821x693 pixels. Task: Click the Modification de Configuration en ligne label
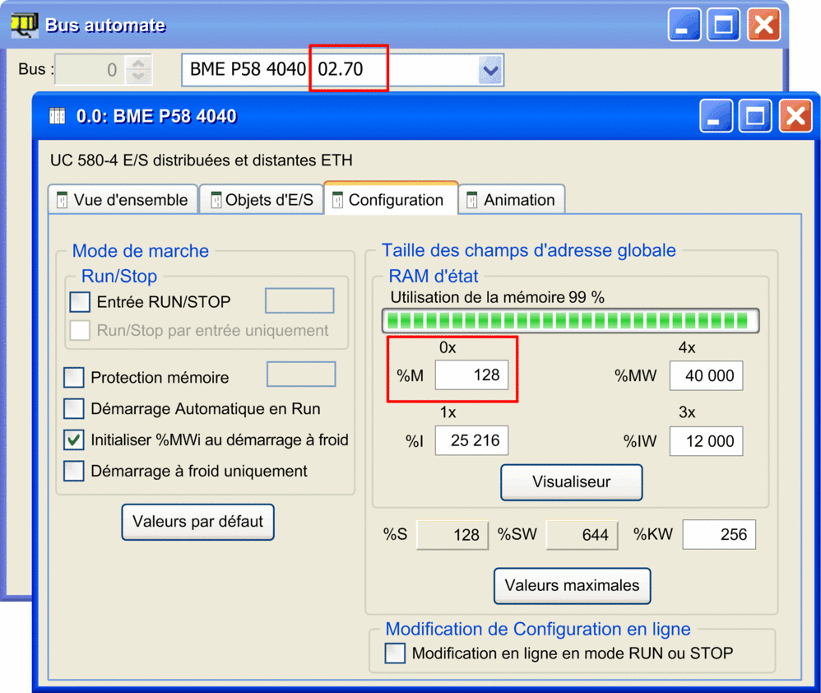[x=538, y=629]
